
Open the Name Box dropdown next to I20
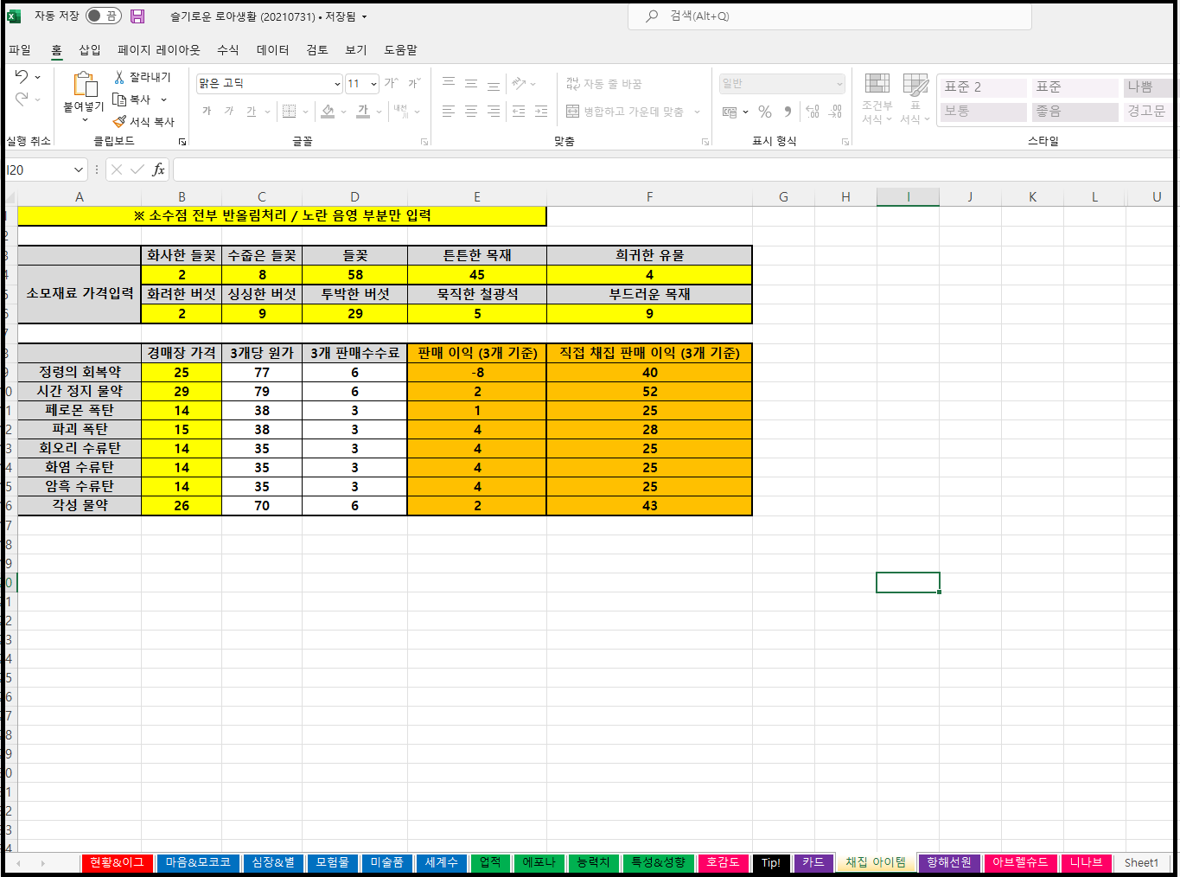point(79,170)
